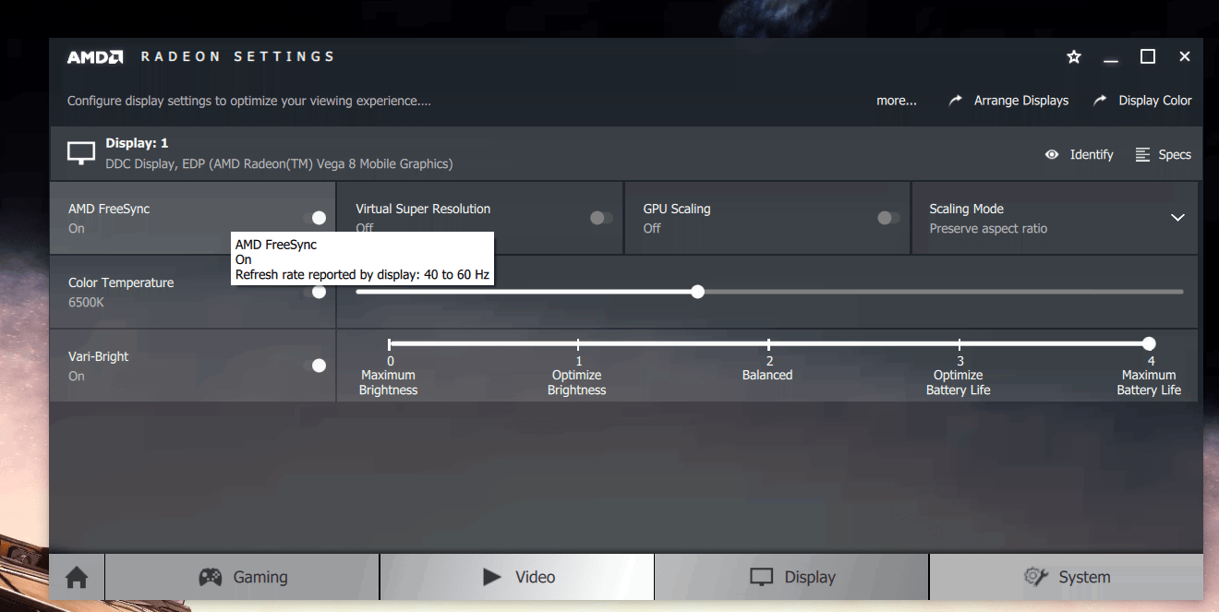Click the Identify button
Viewport: 1219px width, 612px height.
click(x=1079, y=154)
